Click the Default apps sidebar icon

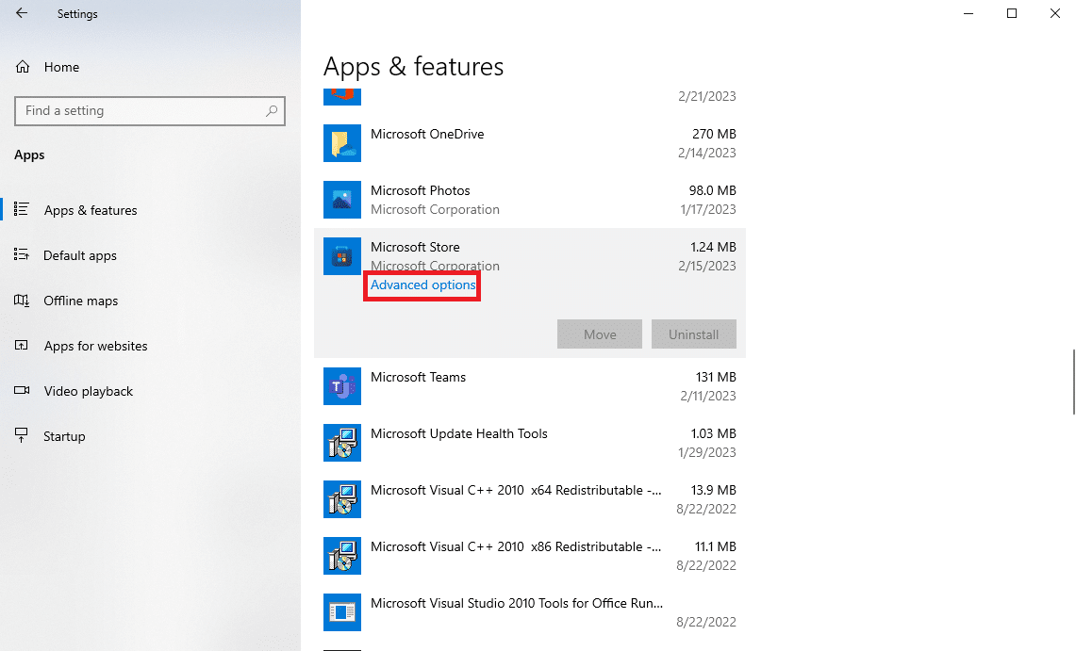pos(22,255)
